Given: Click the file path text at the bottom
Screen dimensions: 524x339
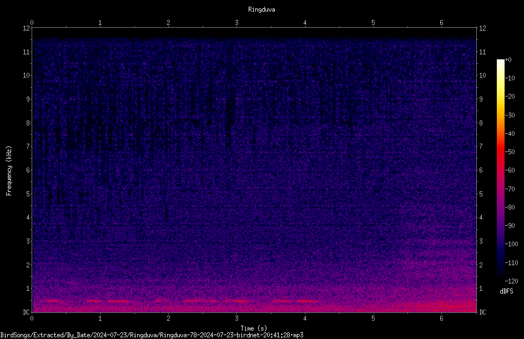Looking at the screenshot, I should click(x=152, y=335).
